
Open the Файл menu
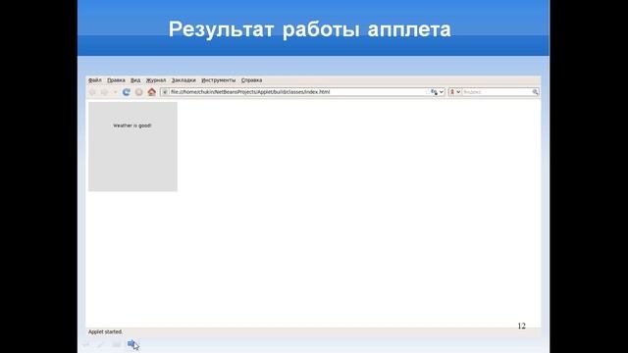click(x=95, y=80)
